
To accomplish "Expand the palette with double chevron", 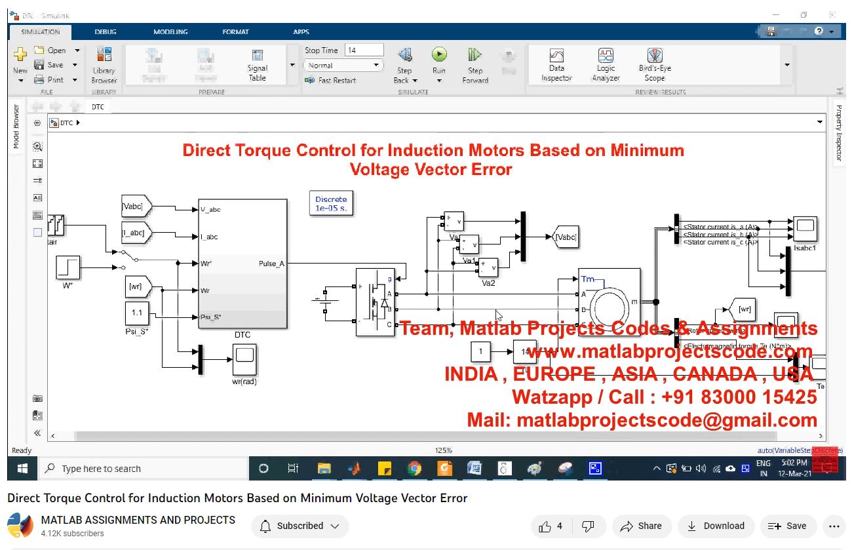I will click(x=37, y=433).
